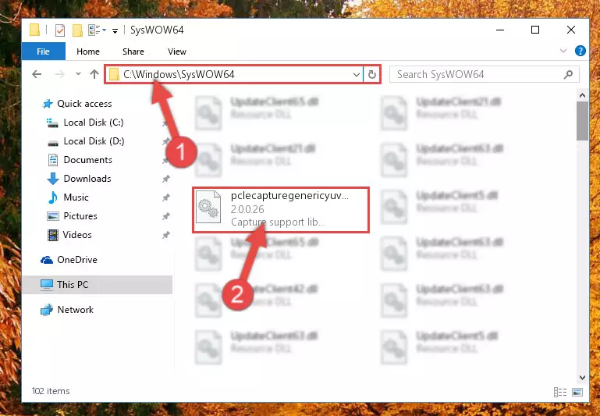
Task: Click the Music note icon in sidebar
Action: [53, 197]
